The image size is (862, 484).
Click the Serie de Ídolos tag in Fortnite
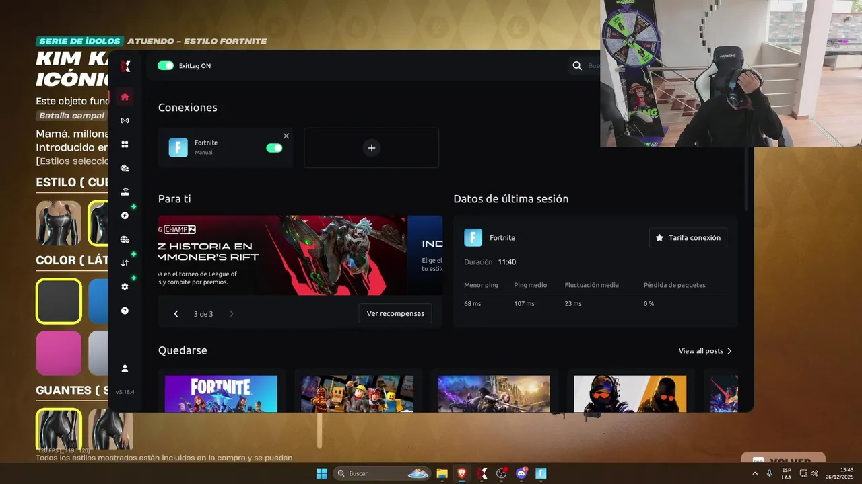[79, 41]
